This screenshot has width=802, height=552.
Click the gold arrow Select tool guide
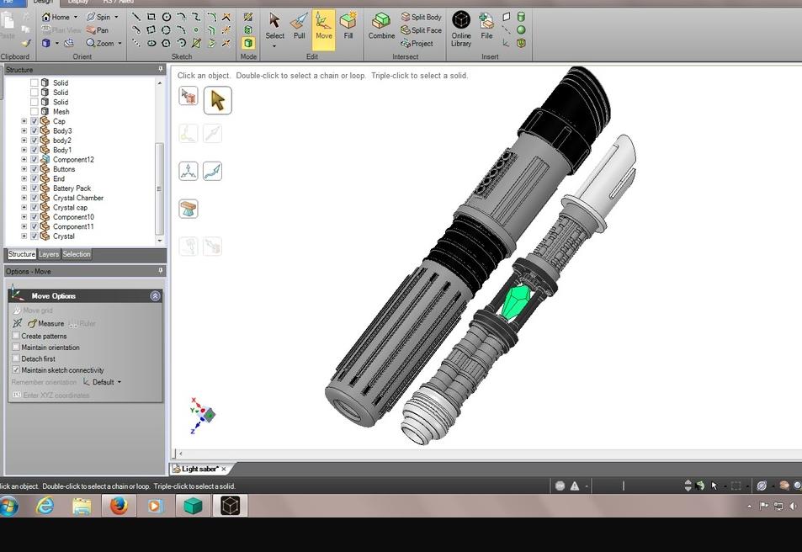(x=217, y=100)
